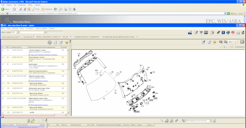Click the full-screen expand icon
This screenshot has height=128, width=246.
click(206, 33)
